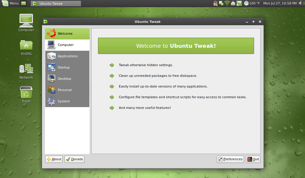Click the panel clock date and time

[280, 4]
